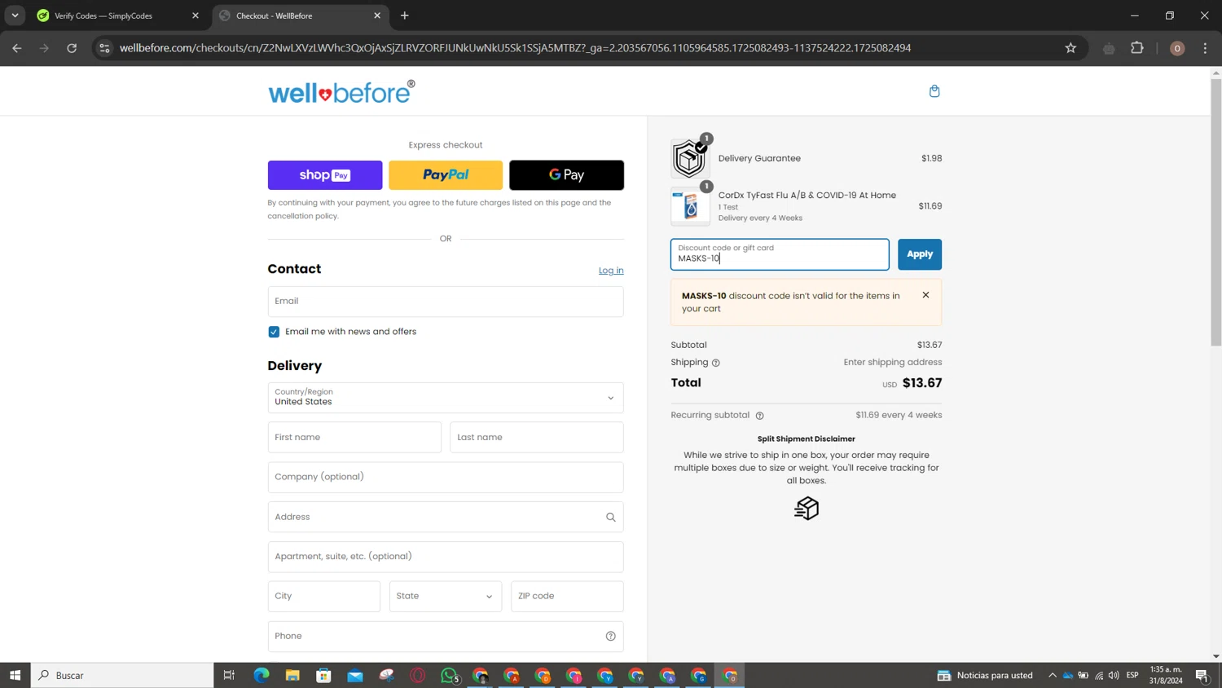Screen dimensions: 1222x688
Task: Open the Chrome profile avatar
Action: (1177, 48)
